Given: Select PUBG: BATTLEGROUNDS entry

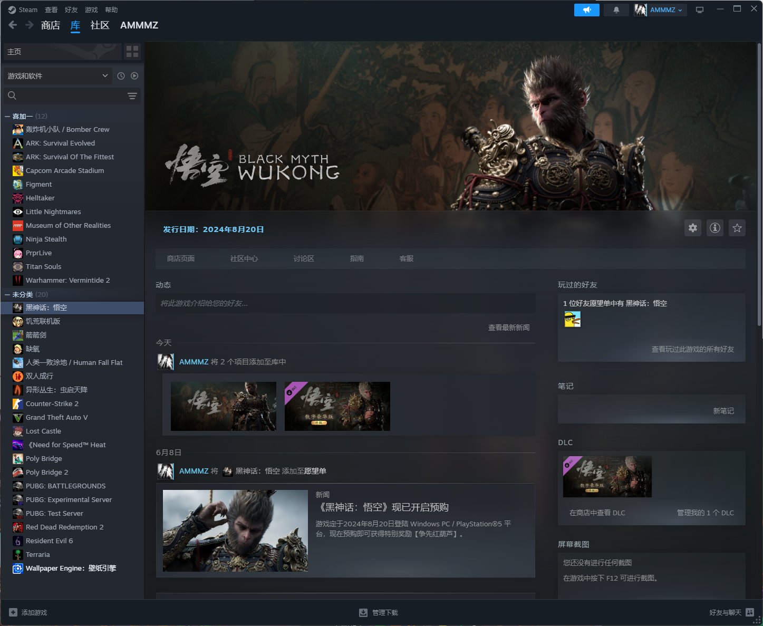Looking at the screenshot, I should click(73, 486).
